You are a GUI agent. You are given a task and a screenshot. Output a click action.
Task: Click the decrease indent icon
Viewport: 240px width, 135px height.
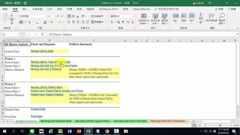pyautogui.click(x=83, y=22)
